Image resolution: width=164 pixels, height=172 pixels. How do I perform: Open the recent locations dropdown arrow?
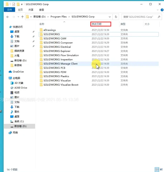(18, 17)
